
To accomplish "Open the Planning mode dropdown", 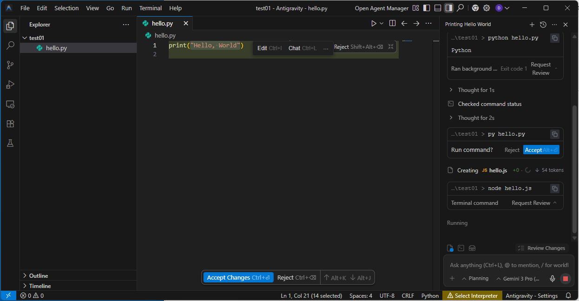I will [475, 279].
